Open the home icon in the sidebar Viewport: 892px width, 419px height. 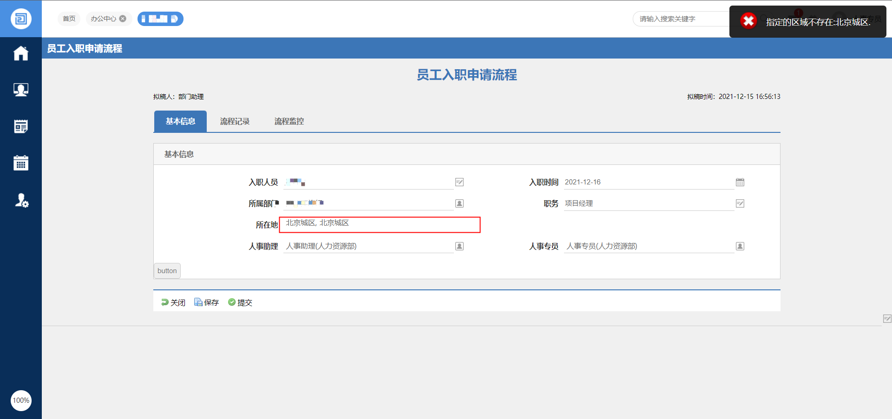point(21,53)
